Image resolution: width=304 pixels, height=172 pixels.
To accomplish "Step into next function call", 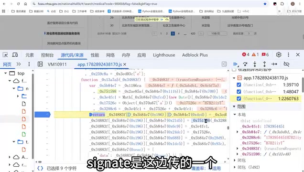I will 255,64.
